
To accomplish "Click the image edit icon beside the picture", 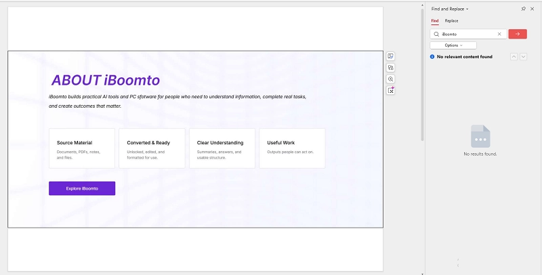I will point(391,56).
